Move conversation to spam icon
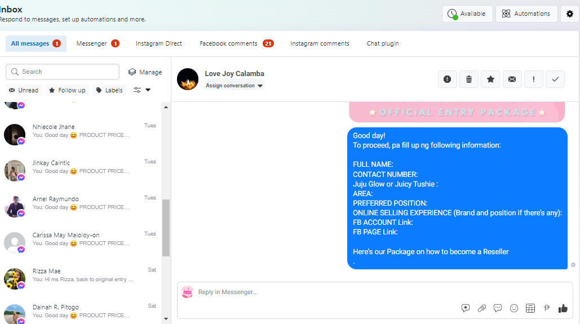Screen dimensions: 580x324 pyautogui.click(x=447, y=79)
